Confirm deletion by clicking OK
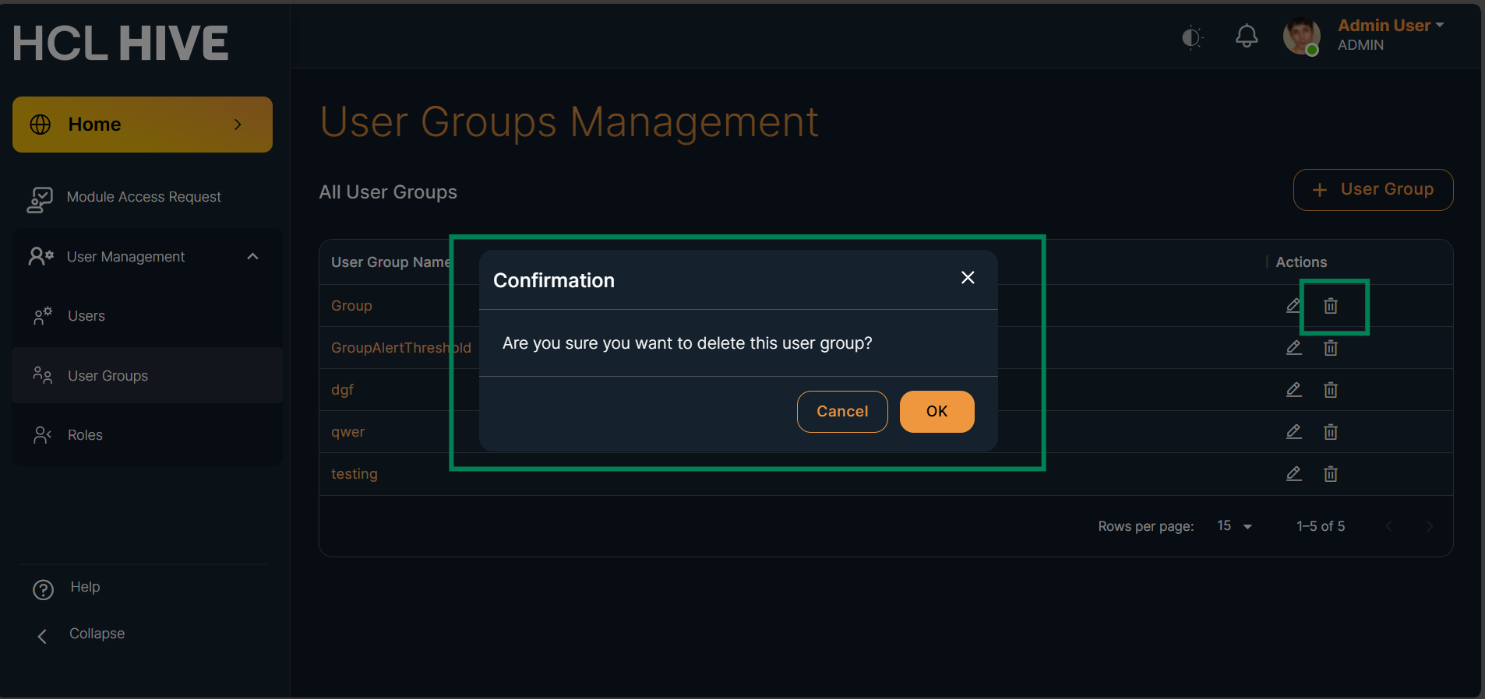 click(937, 412)
